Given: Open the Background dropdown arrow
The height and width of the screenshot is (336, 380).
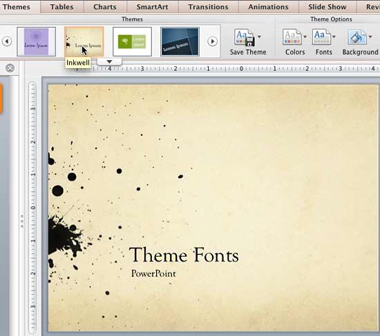Looking at the screenshot, I should pyautogui.click(x=370, y=37).
